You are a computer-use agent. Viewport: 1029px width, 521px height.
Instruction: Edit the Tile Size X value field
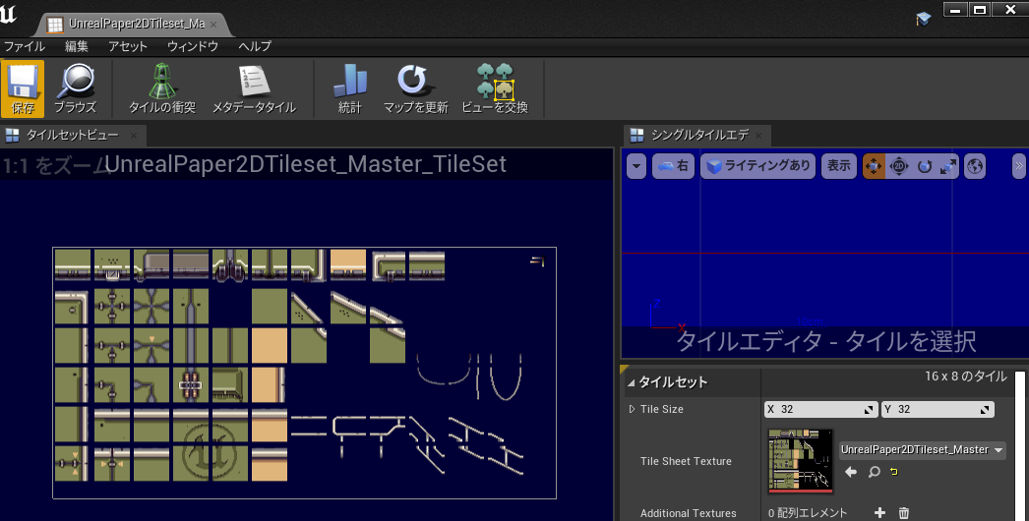pos(821,410)
